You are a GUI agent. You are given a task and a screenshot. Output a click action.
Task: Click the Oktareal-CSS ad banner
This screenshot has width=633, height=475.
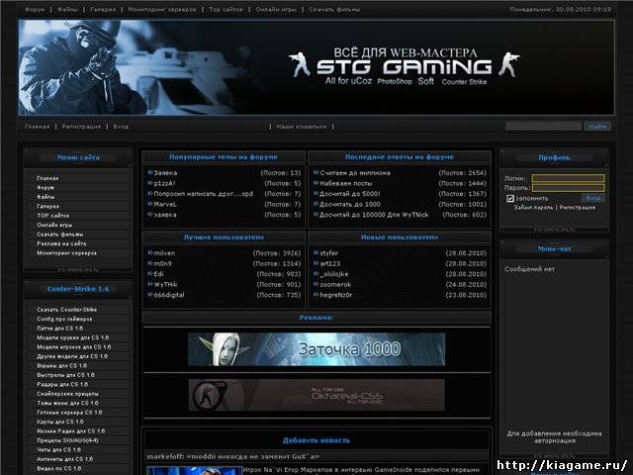[x=316, y=395]
